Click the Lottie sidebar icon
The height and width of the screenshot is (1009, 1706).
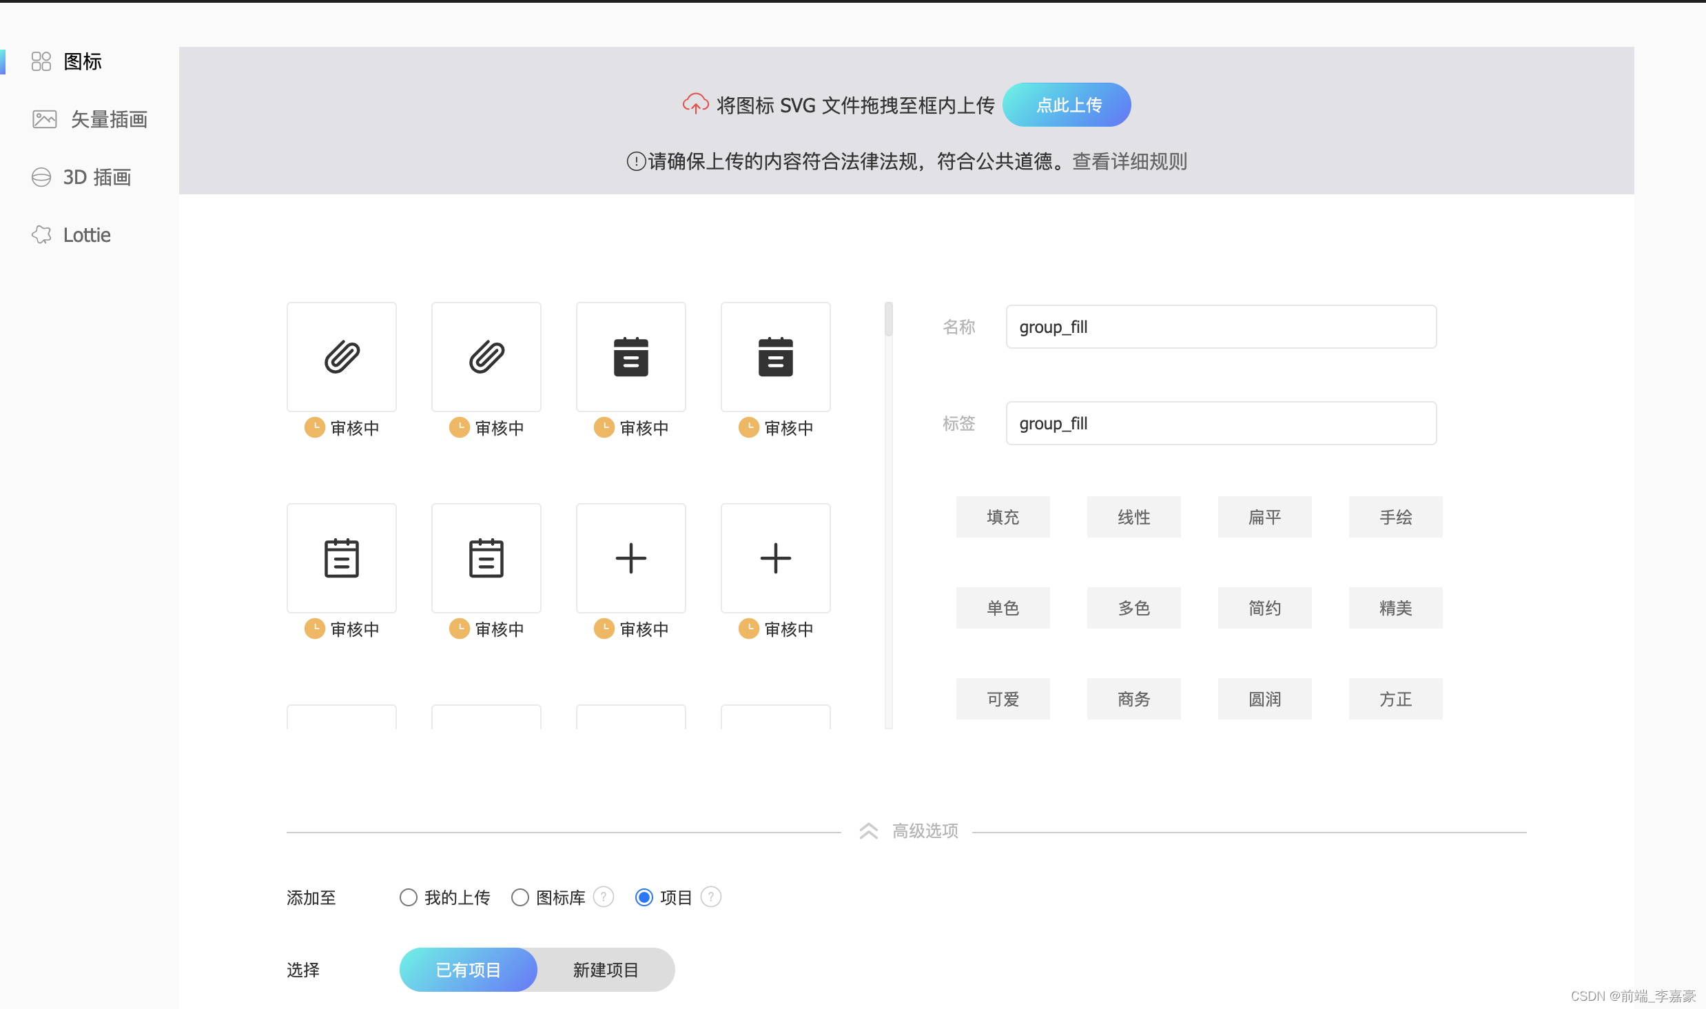pos(41,235)
